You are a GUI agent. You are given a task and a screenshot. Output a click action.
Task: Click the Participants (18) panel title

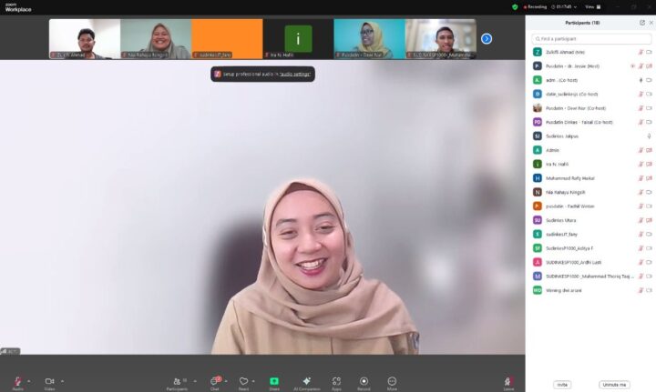pos(582,23)
